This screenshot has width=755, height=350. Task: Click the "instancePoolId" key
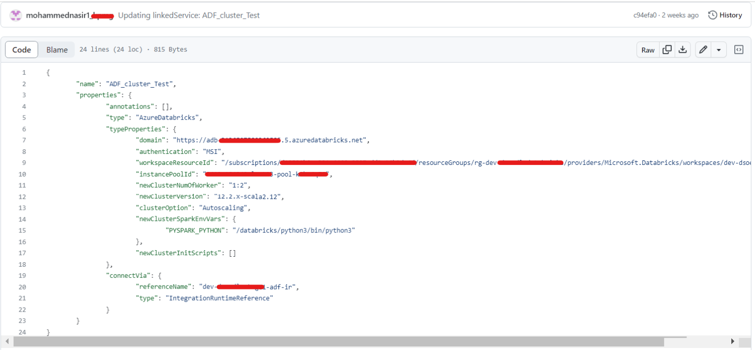pos(165,174)
